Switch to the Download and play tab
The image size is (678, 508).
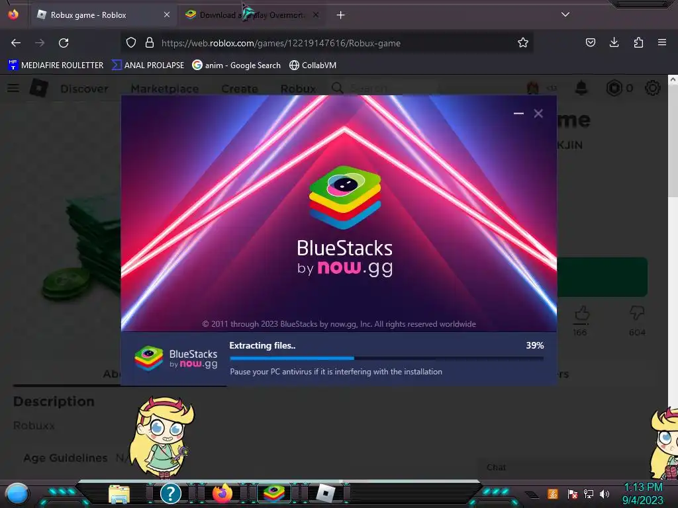click(x=252, y=15)
